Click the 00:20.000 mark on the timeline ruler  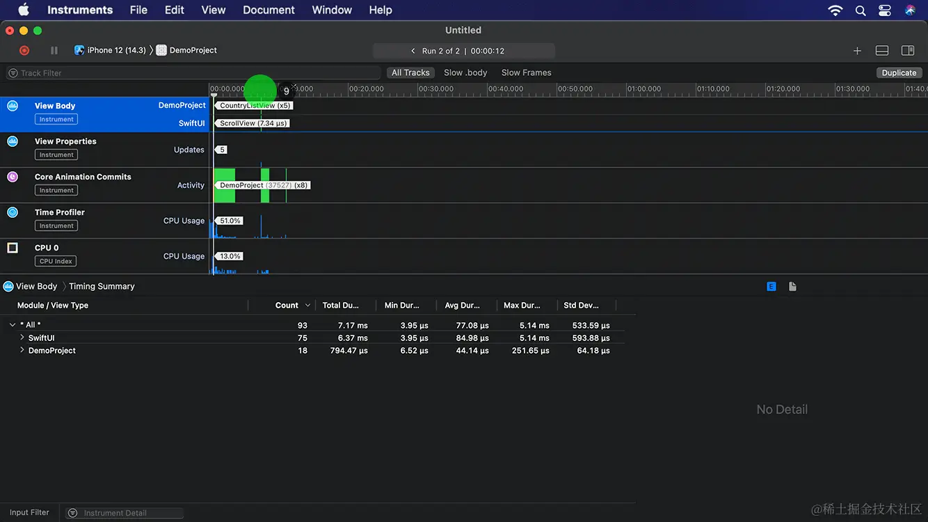point(367,89)
